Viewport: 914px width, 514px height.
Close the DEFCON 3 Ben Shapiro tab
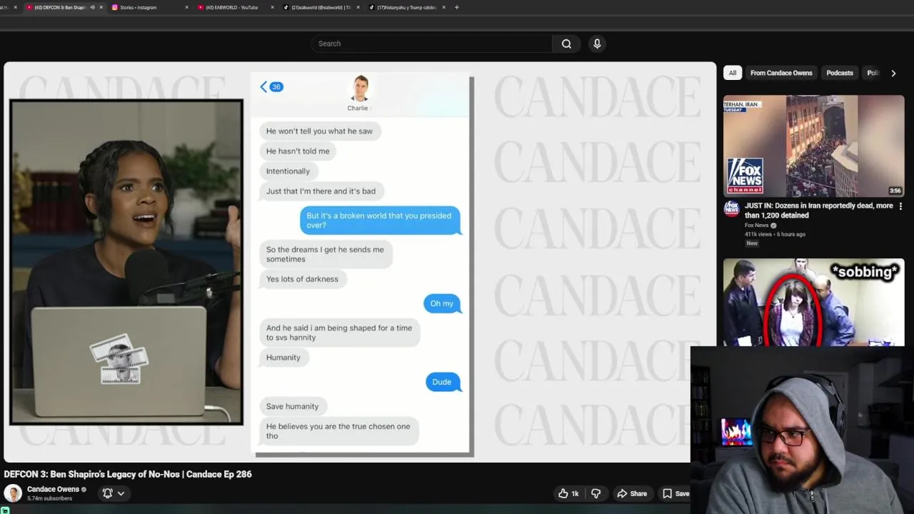[x=101, y=7]
